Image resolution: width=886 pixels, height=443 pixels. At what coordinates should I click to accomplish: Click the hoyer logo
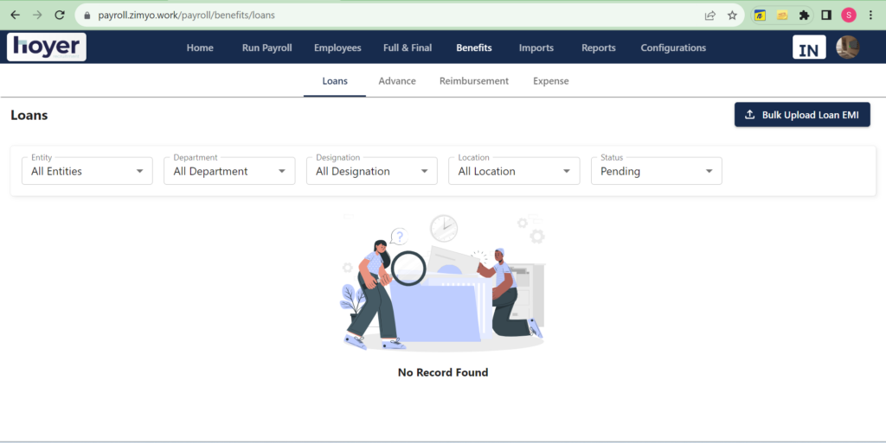[x=47, y=47]
